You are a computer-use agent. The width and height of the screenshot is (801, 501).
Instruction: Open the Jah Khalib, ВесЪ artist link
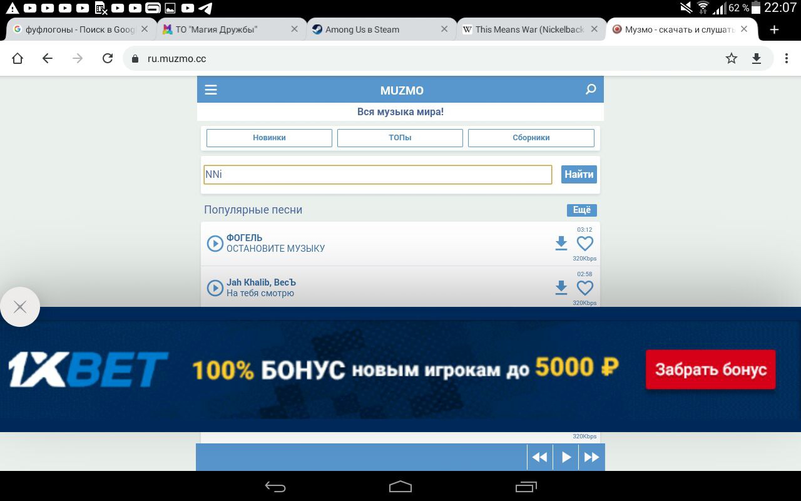click(261, 282)
